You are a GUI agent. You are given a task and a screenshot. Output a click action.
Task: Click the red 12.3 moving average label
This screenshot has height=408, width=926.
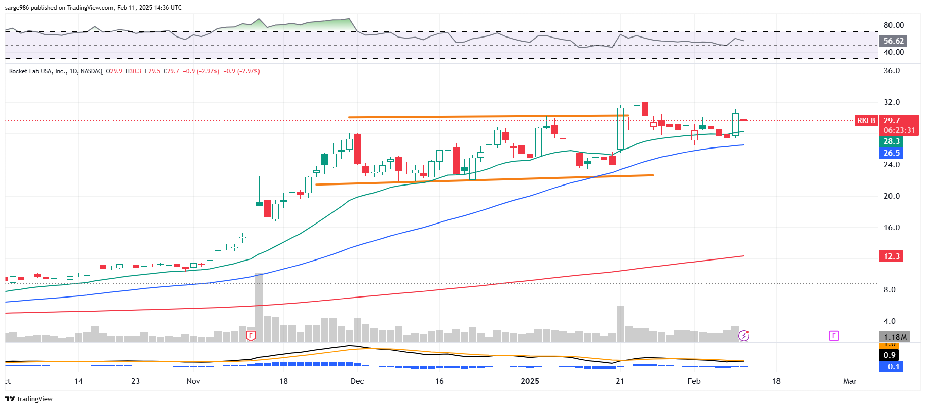(x=891, y=256)
